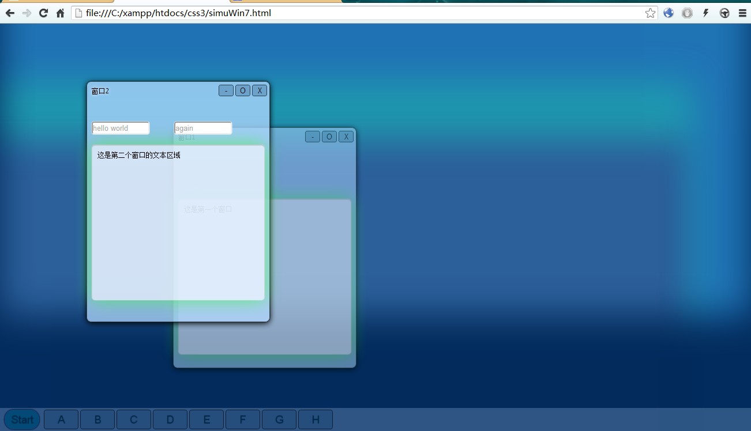Open taskbar item D
751x431 pixels.
point(170,419)
